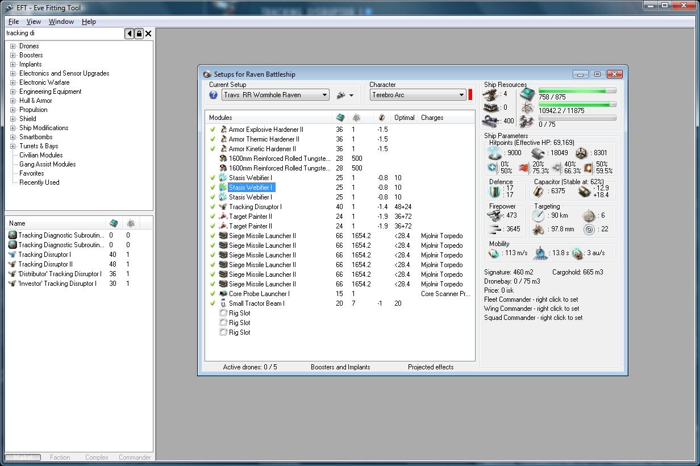Expand the Drones category in tree
The width and height of the screenshot is (700, 466).
click(x=13, y=46)
